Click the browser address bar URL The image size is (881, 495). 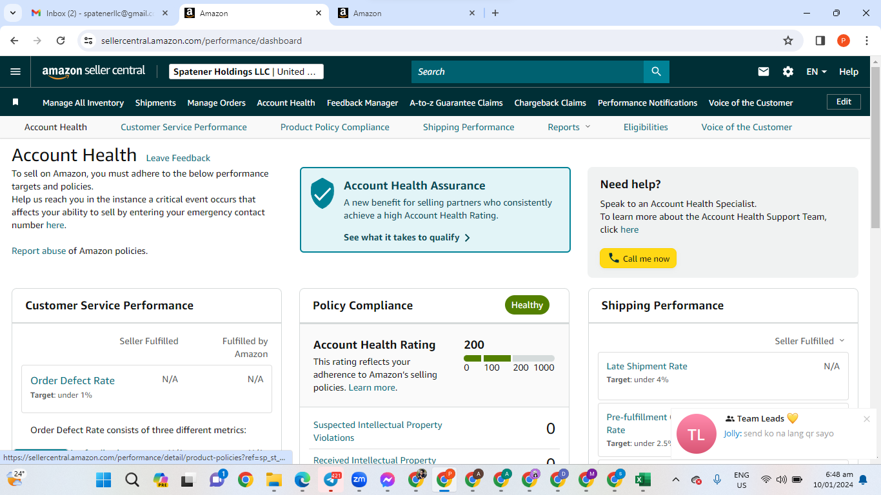tap(201, 41)
